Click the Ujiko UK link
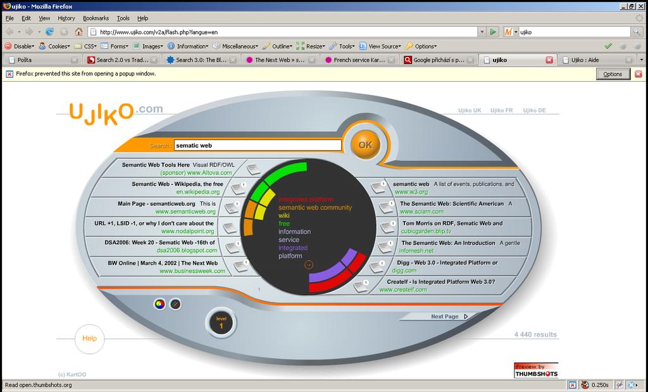The image size is (648, 392). click(470, 110)
